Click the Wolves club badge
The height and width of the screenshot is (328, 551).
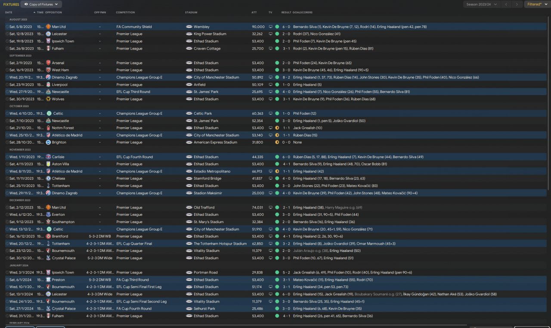(49, 99)
